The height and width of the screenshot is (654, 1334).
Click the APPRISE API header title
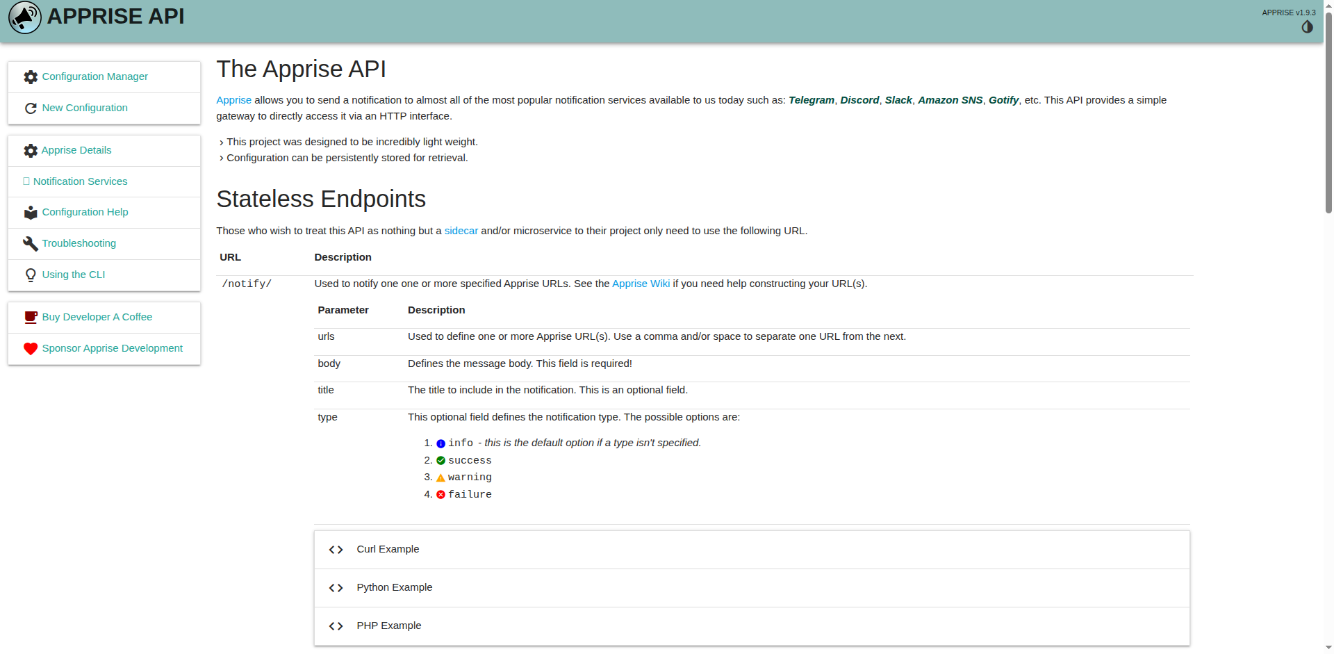115,16
